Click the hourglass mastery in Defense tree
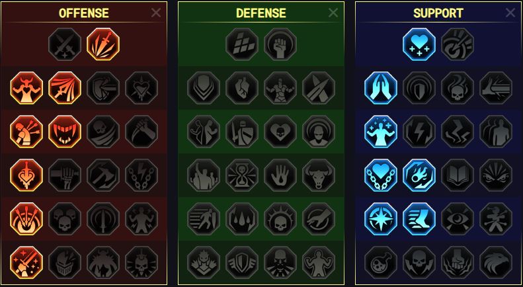Image resolution: width=523 pixels, height=287 pixels. coord(242,175)
